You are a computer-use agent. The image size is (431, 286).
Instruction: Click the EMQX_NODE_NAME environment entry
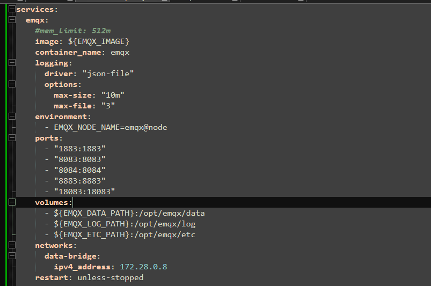click(x=110, y=127)
